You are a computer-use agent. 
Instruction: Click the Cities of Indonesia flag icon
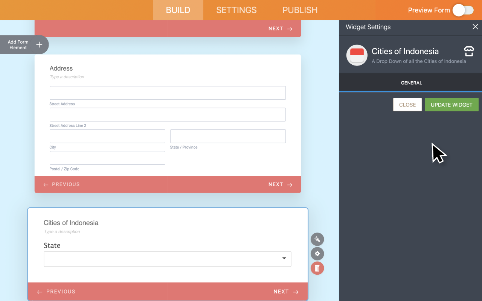click(357, 55)
